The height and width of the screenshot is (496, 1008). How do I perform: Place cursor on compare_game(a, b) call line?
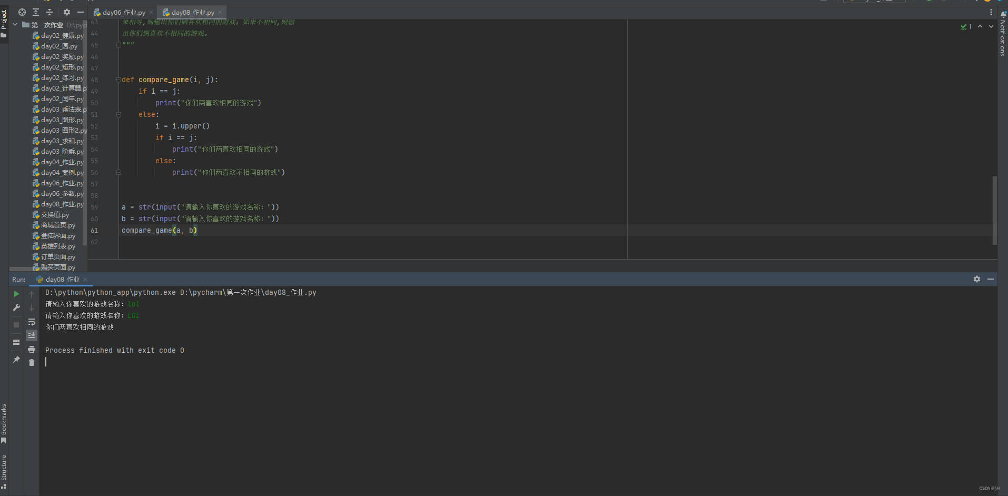pyautogui.click(x=159, y=231)
